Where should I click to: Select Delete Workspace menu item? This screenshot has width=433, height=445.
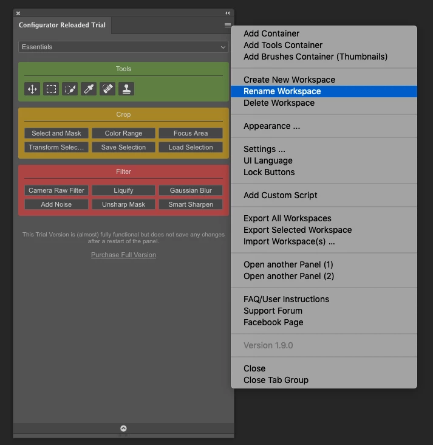coord(324,103)
